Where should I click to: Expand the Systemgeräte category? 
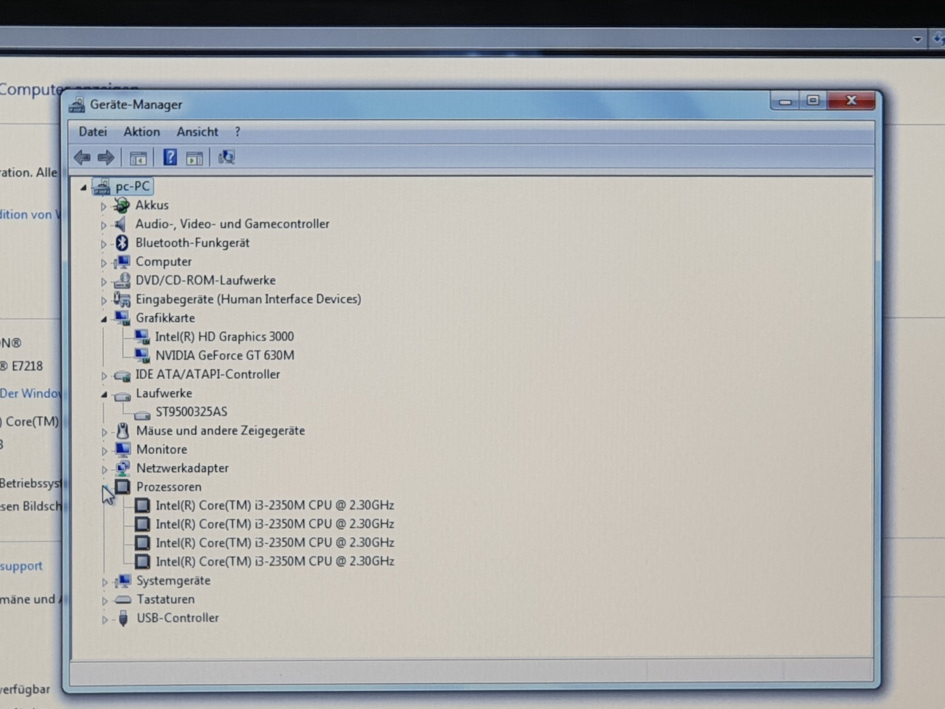(x=105, y=582)
